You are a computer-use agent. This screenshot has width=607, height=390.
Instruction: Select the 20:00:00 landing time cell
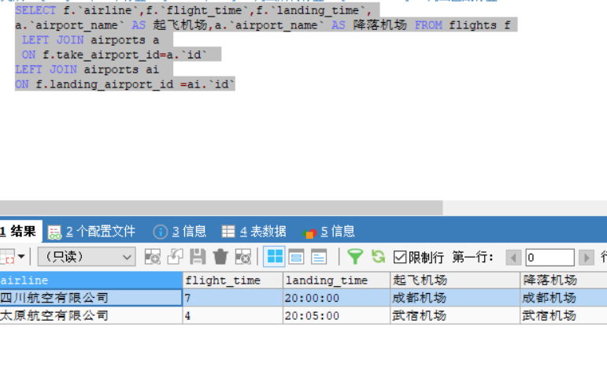[337, 298]
